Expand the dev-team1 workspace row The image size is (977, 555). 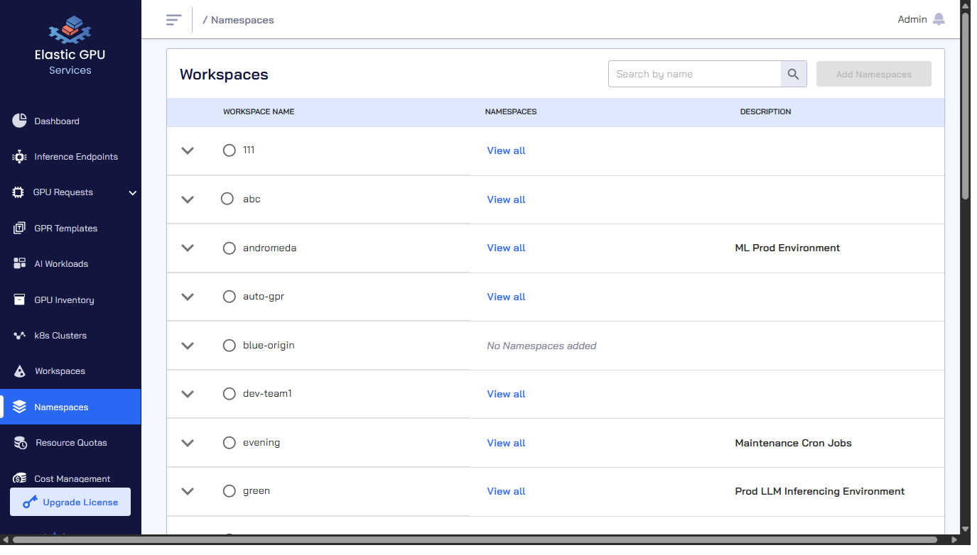188,394
